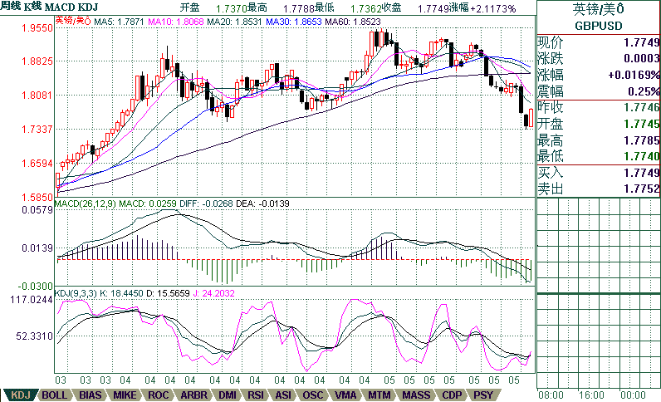Click the 昨收 1.7746 quote row
Viewport: 661px width, 402px height.
coord(599,108)
